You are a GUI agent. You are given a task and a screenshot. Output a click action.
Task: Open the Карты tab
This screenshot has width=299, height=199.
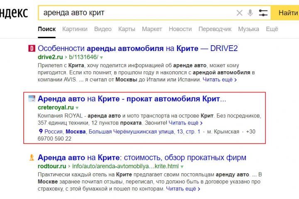coord(127,29)
